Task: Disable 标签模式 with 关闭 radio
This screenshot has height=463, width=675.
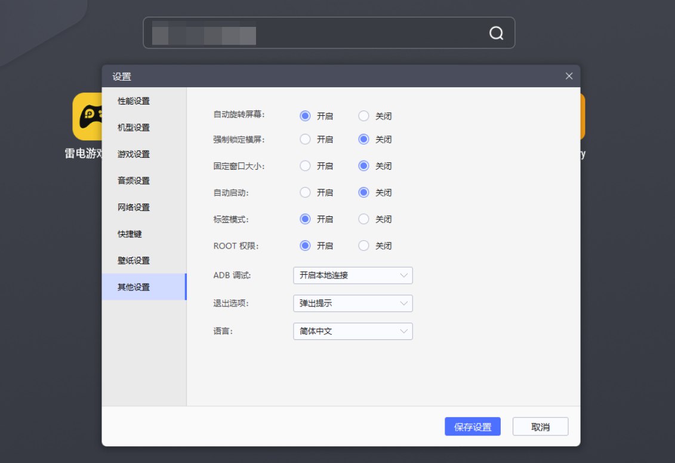Action: [363, 219]
